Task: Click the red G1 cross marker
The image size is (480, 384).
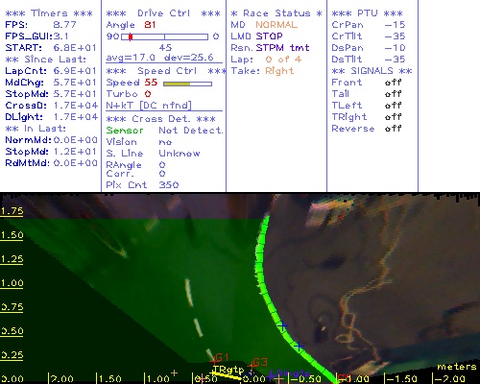Action: (214, 361)
